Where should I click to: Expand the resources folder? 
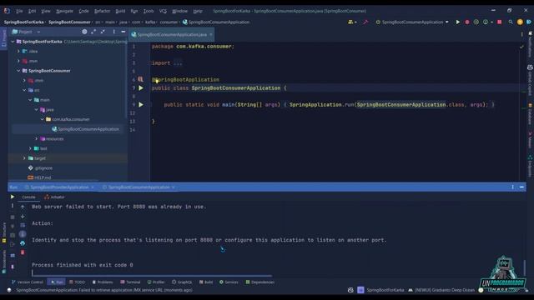click(x=37, y=139)
